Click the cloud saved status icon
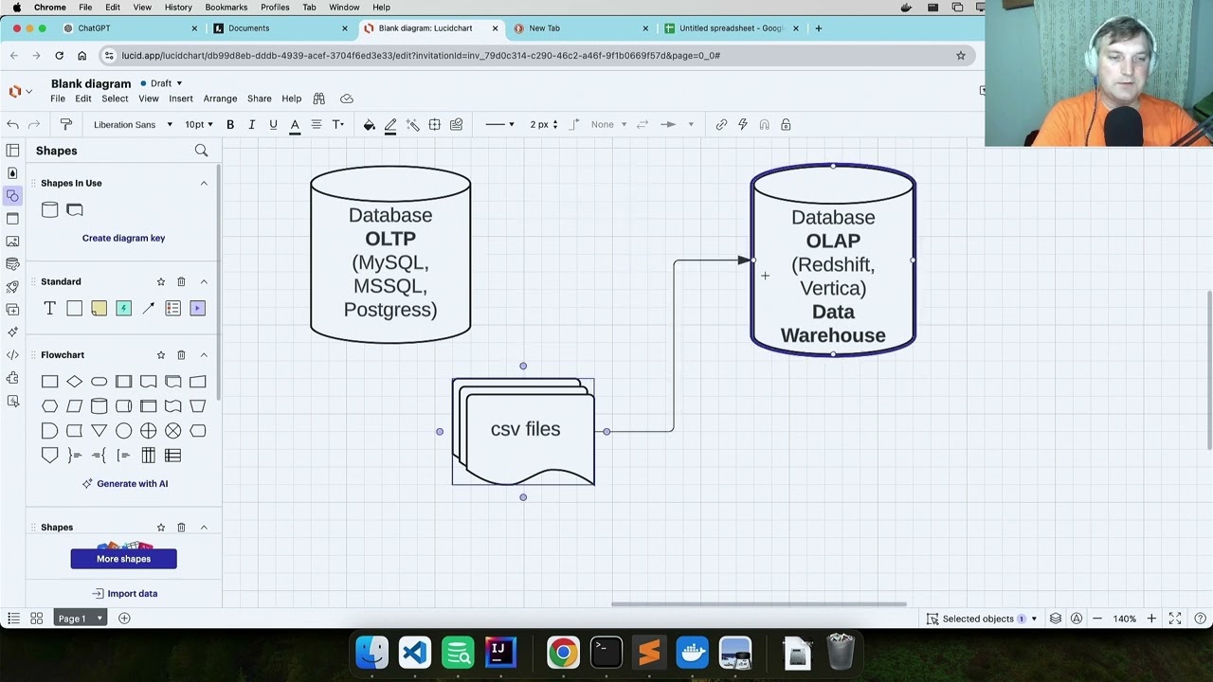 tap(347, 99)
